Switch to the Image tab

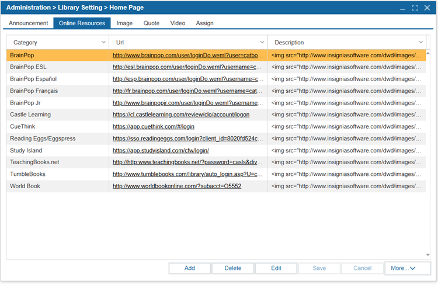(124, 23)
